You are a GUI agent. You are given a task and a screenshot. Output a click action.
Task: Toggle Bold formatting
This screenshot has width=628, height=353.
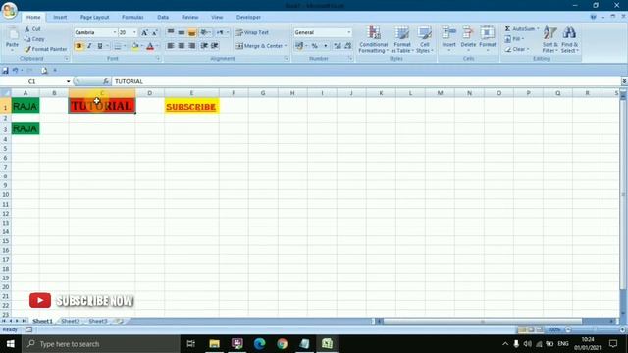pos(78,46)
